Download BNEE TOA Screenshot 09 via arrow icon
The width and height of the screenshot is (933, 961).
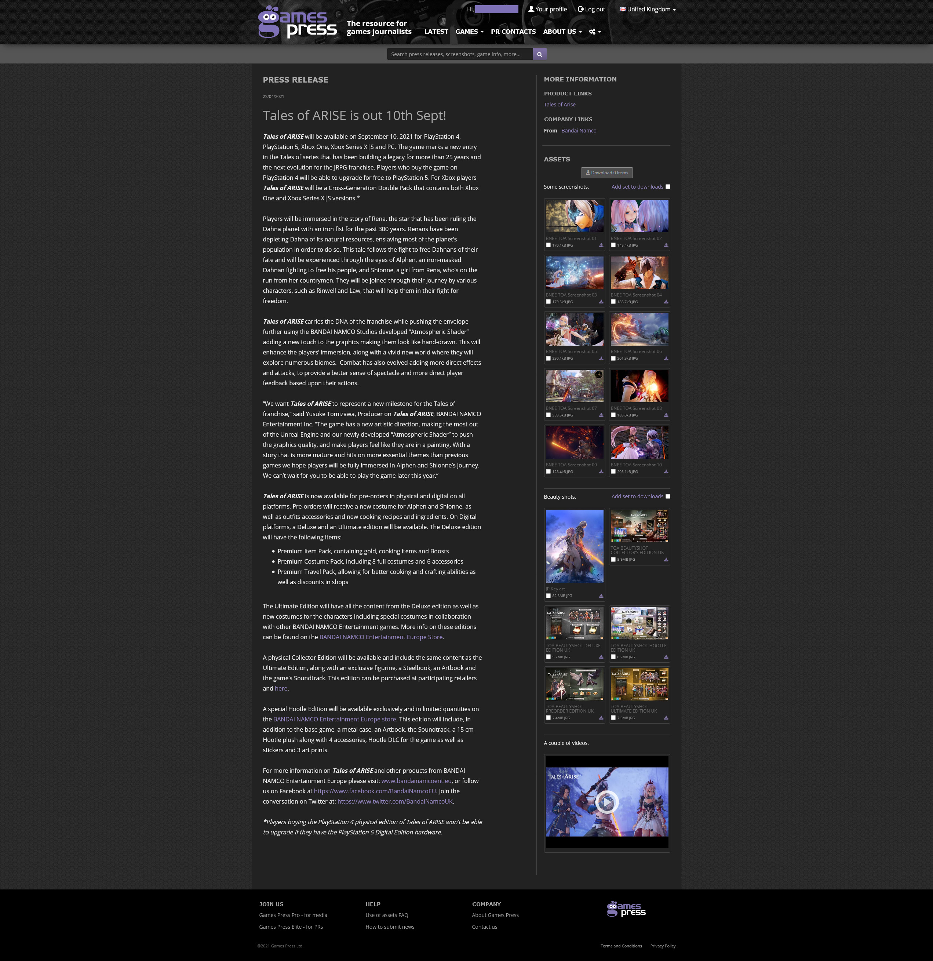pos(601,472)
